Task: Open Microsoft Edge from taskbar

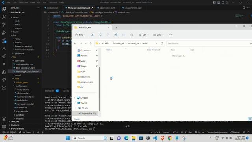Action: [x=126, y=138]
